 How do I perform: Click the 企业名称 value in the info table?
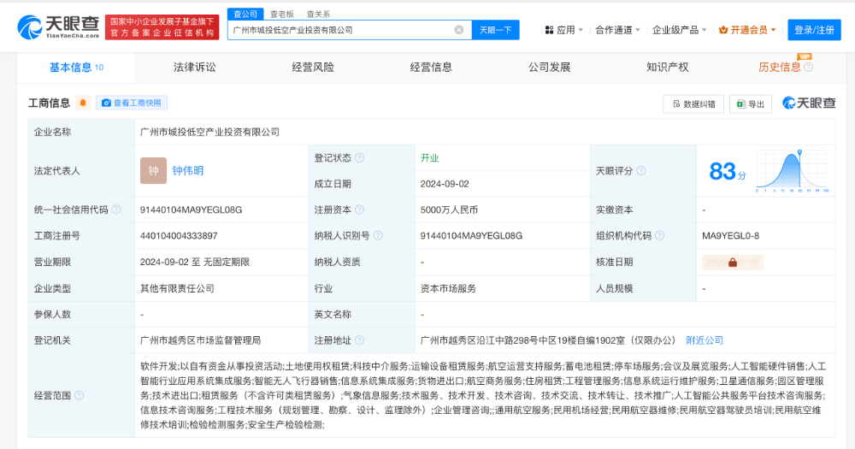[x=210, y=132]
